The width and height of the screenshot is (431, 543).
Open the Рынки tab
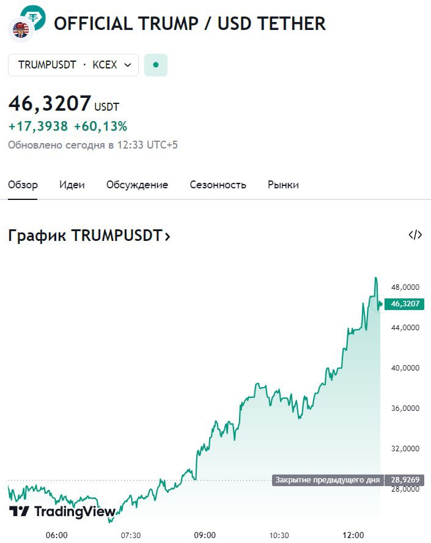283,185
